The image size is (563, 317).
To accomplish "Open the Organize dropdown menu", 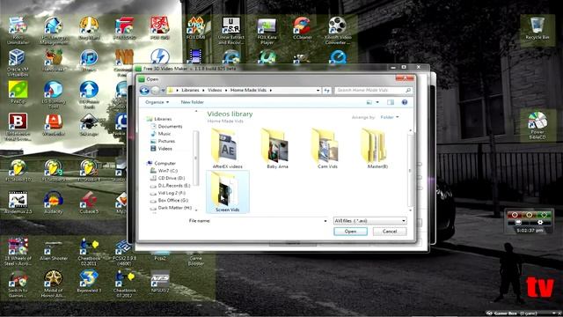I will 157,102.
